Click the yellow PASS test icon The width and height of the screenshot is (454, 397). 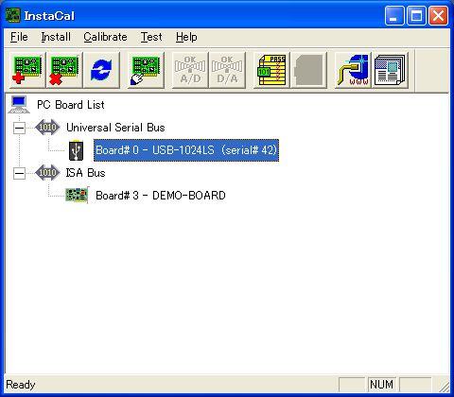point(271,70)
